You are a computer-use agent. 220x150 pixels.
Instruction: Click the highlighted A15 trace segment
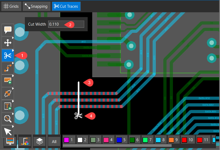pyautogui.click(x=91, y=106)
